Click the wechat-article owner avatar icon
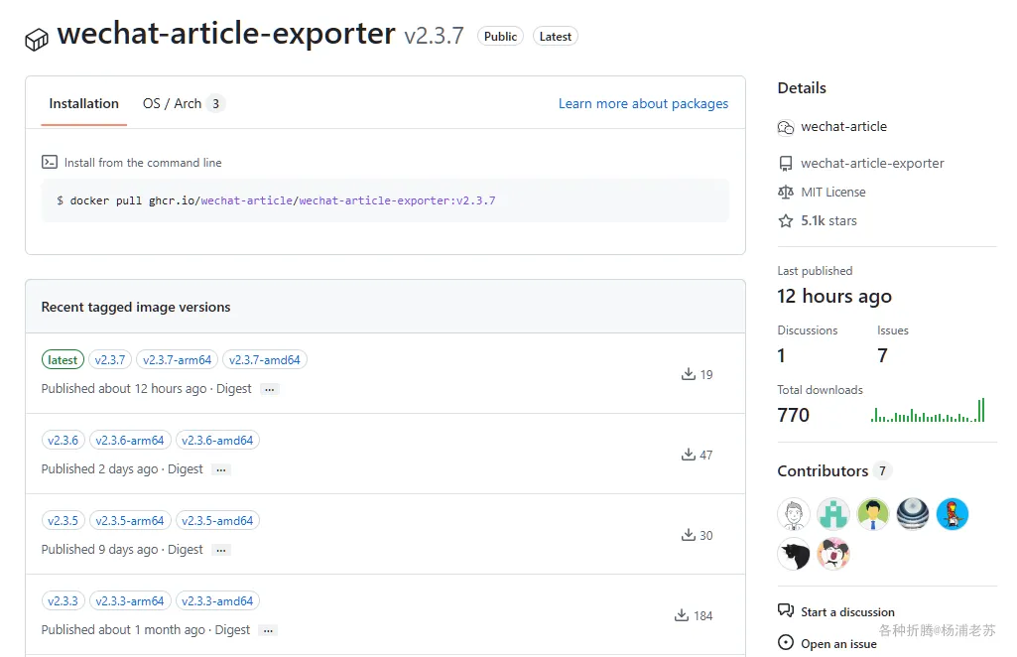The width and height of the screenshot is (1017, 657). (x=786, y=127)
